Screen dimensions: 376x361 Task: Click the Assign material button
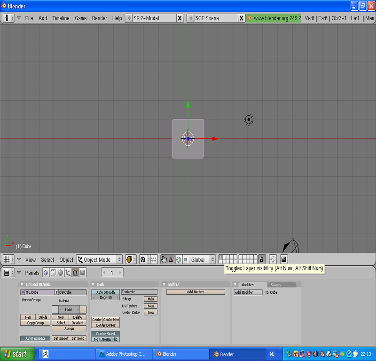tap(69, 329)
